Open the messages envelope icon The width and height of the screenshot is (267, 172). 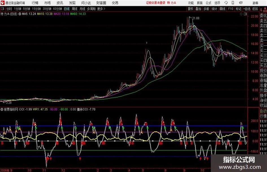(241, 3)
